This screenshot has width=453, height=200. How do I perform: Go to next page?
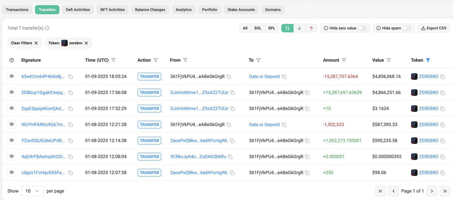pos(431,191)
